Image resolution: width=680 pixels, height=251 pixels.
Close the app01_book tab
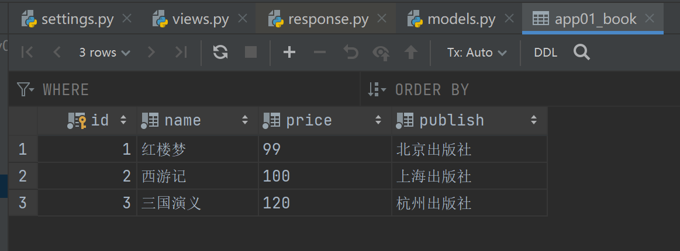(x=649, y=18)
